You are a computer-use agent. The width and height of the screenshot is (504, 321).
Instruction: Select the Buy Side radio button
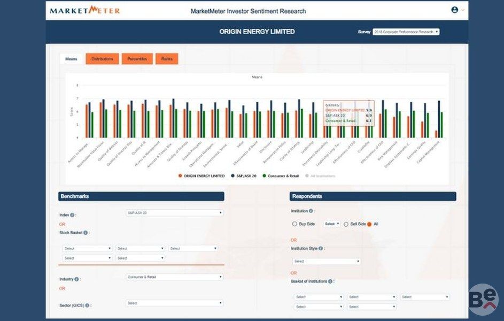pos(294,224)
